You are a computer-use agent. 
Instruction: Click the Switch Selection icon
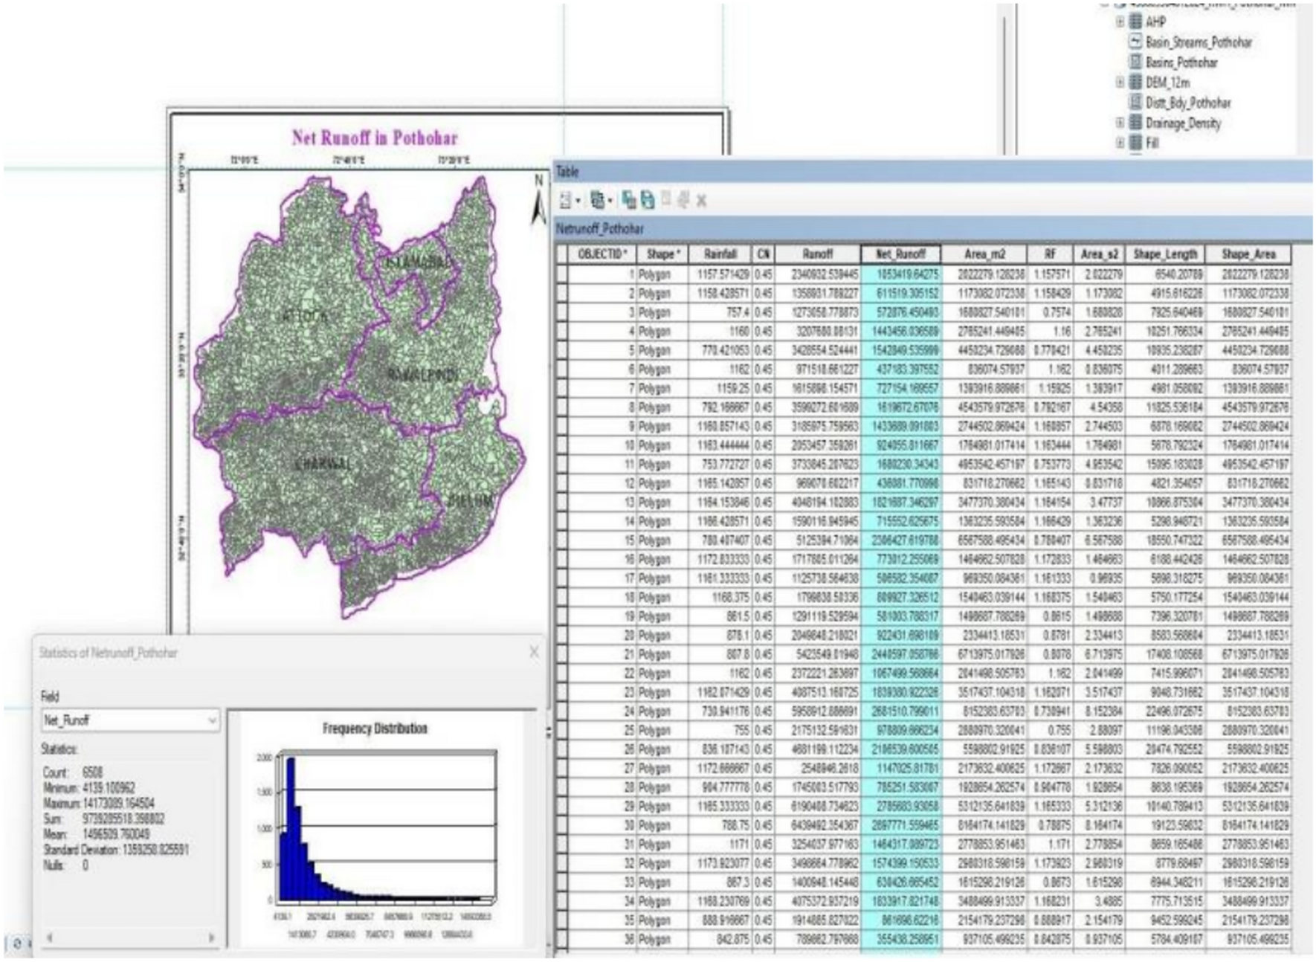648,200
